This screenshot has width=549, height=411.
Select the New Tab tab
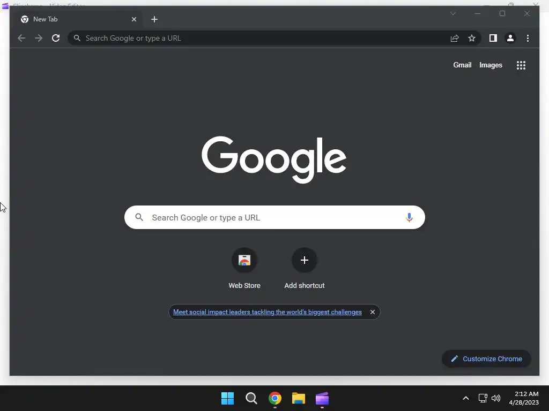(x=77, y=19)
